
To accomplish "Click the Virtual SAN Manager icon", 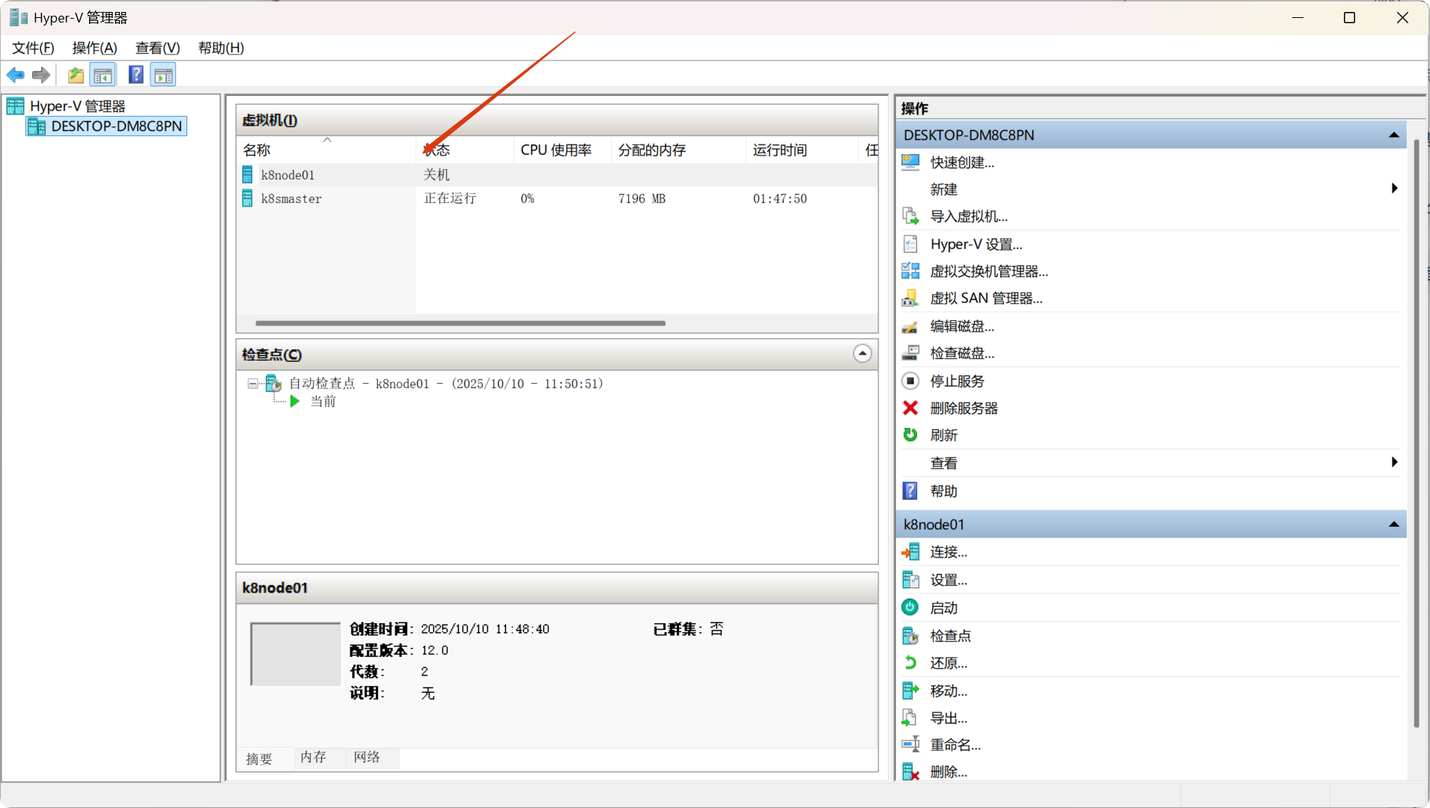I will (x=910, y=298).
